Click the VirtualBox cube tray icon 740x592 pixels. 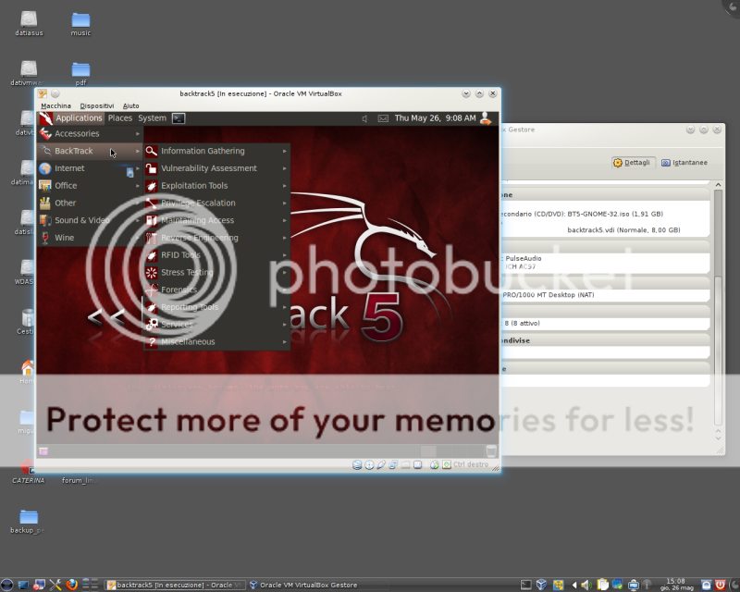pos(542,586)
